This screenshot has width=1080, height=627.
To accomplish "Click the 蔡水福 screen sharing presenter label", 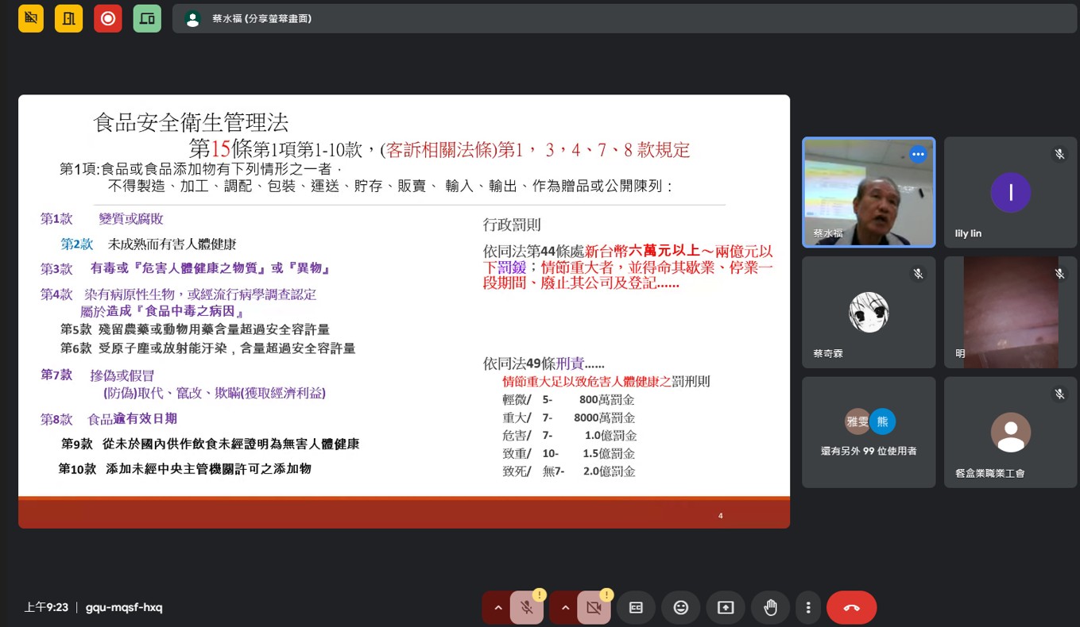I will click(x=261, y=18).
